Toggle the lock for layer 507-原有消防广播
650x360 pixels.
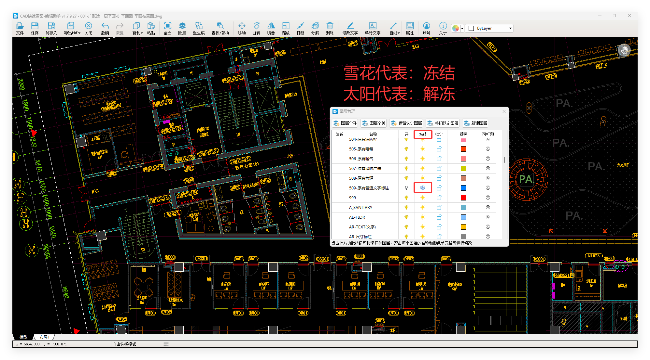click(x=439, y=168)
